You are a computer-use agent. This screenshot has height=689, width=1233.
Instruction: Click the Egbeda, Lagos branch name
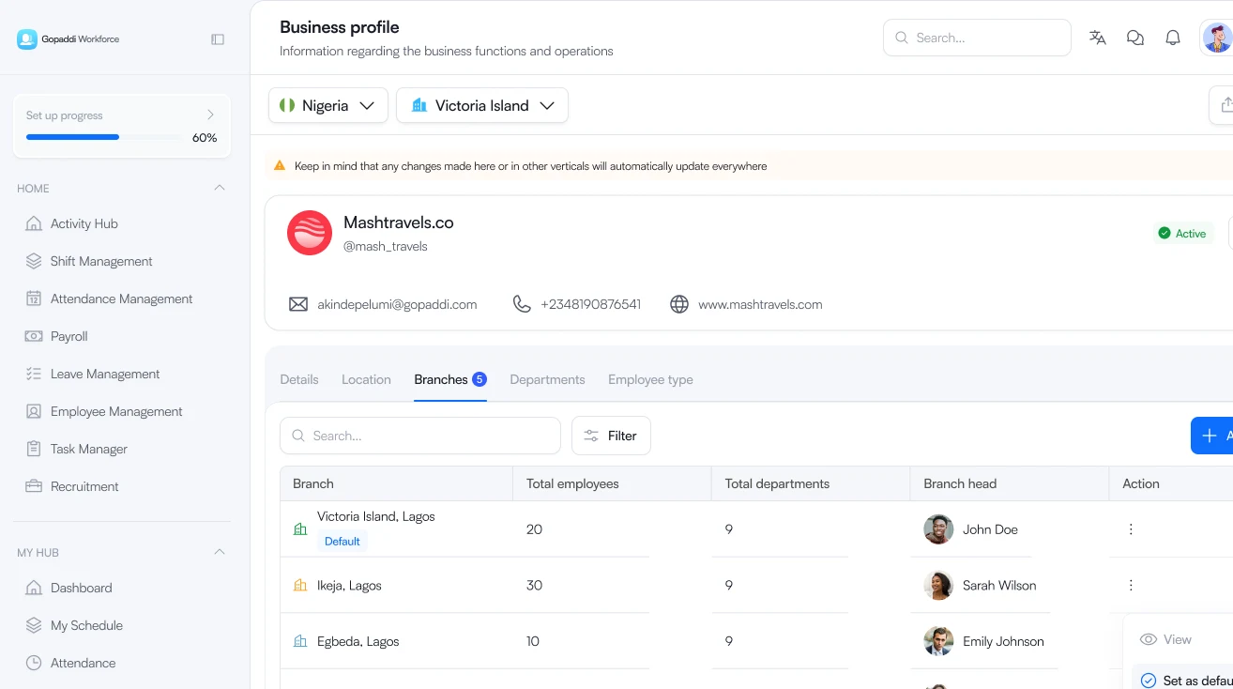coord(358,641)
